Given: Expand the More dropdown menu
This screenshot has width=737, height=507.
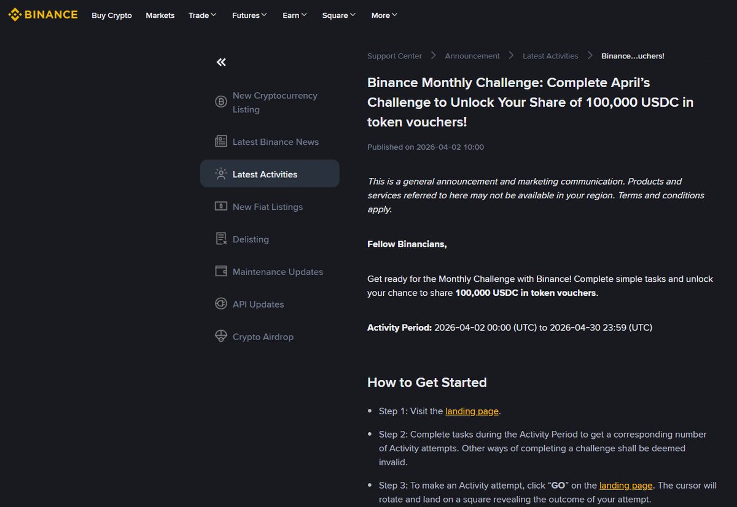Looking at the screenshot, I should pyautogui.click(x=384, y=15).
